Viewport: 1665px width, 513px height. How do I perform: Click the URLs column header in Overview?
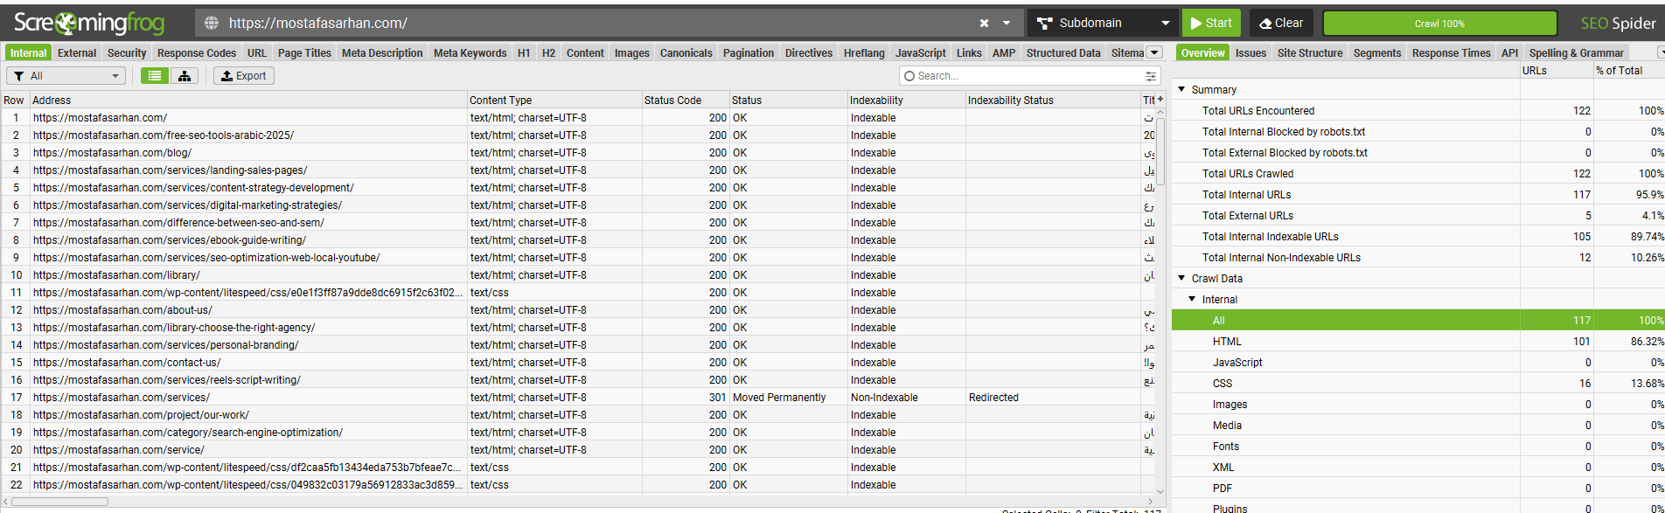click(x=1557, y=71)
